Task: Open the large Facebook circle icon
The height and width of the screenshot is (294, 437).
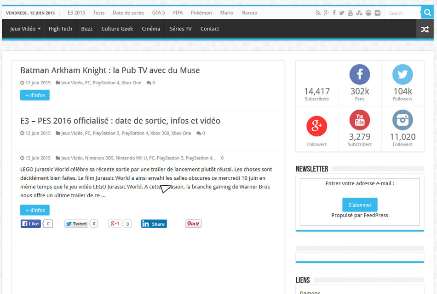Action: [x=360, y=74]
